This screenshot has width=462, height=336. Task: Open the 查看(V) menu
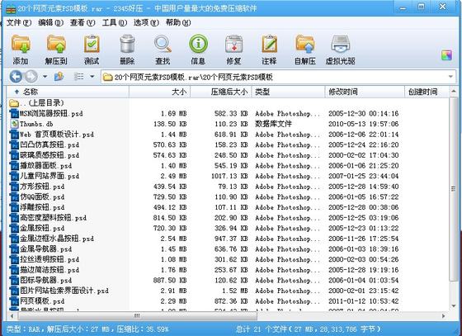(x=82, y=22)
